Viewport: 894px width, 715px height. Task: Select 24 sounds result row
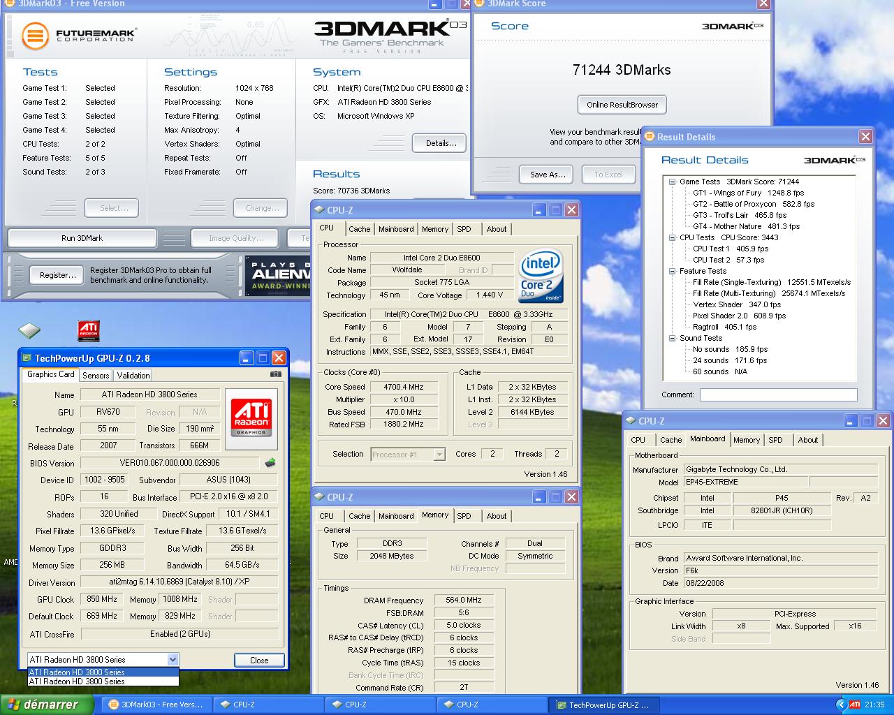click(730, 360)
